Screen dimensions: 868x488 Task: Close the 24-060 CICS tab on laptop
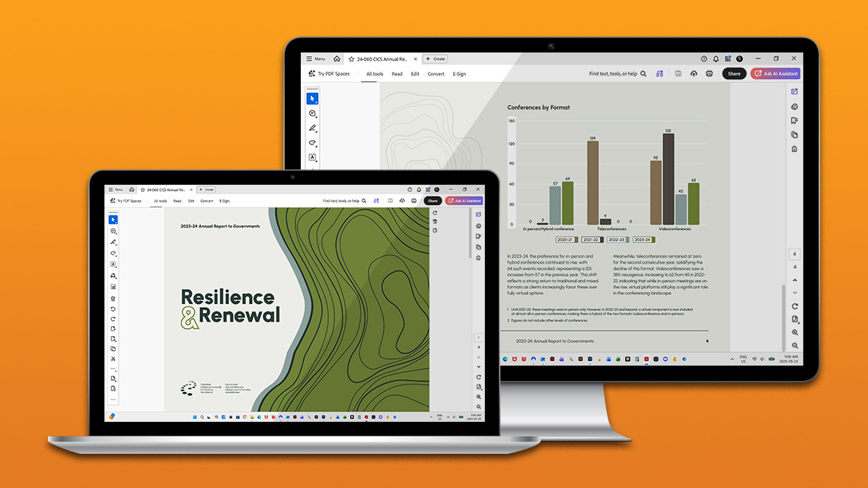pos(192,189)
